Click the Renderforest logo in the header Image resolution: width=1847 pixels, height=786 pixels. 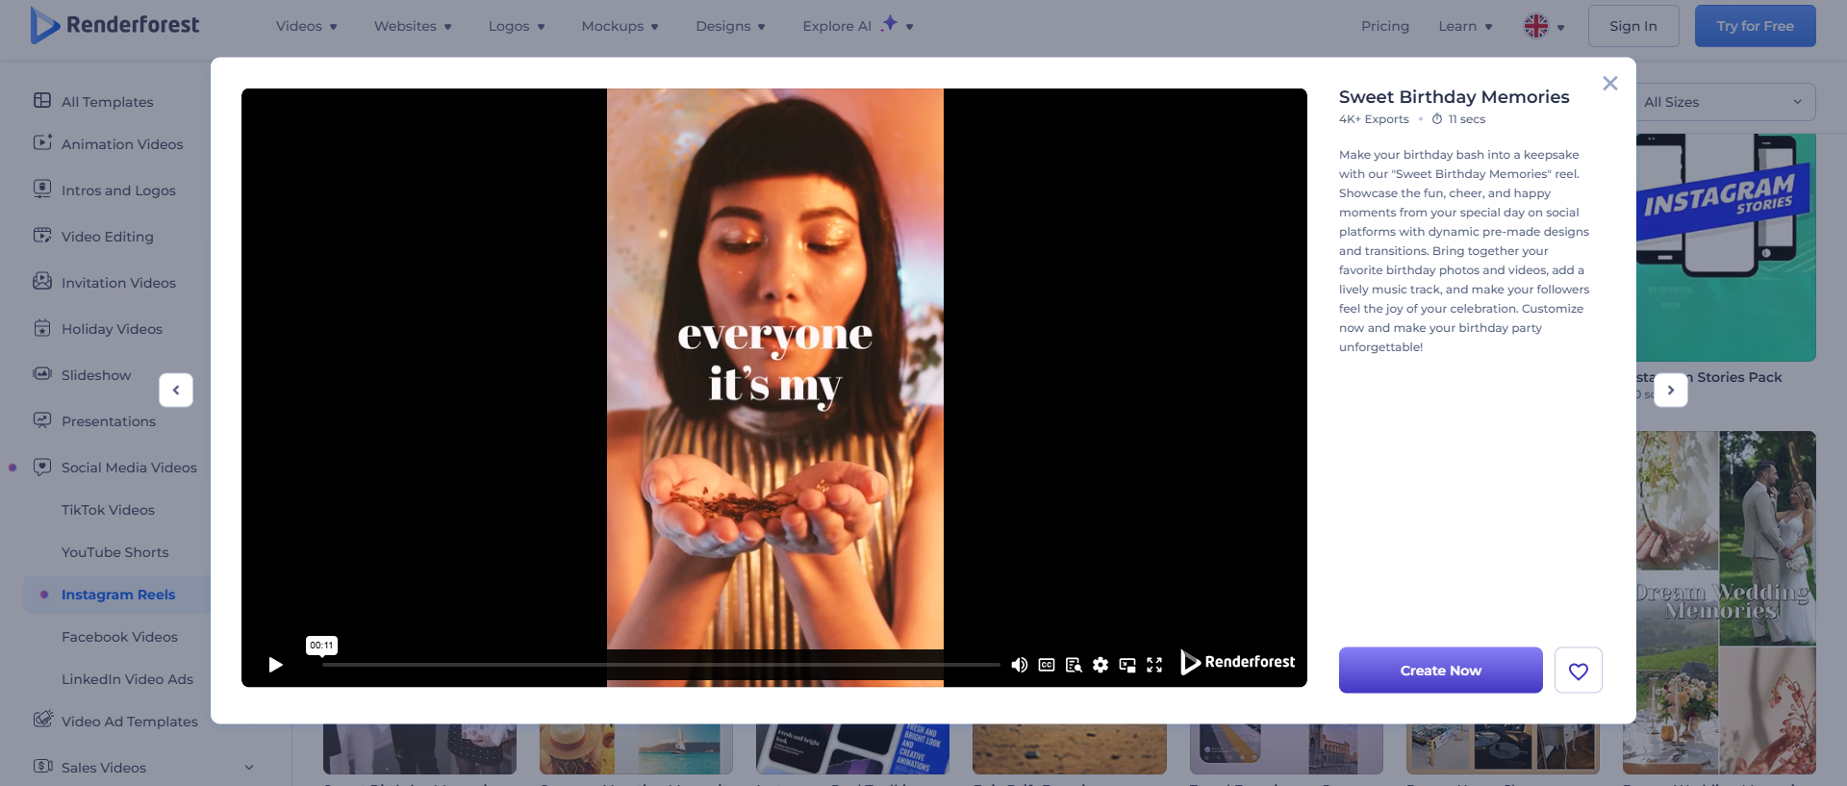pyautogui.click(x=114, y=25)
